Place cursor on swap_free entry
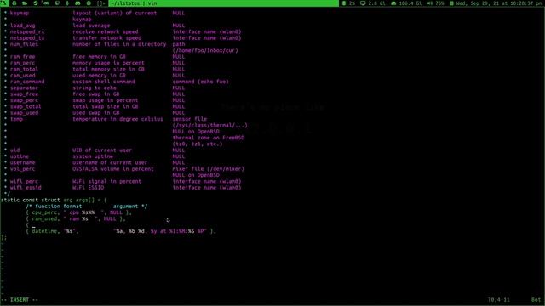 pyautogui.click(x=24, y=94)
